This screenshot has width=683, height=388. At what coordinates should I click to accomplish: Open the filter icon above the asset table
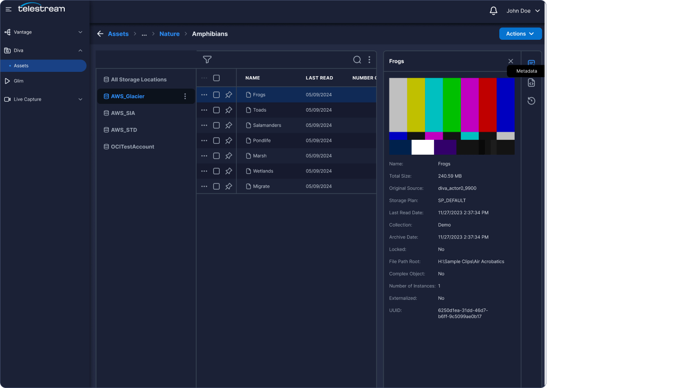point(207,59)
